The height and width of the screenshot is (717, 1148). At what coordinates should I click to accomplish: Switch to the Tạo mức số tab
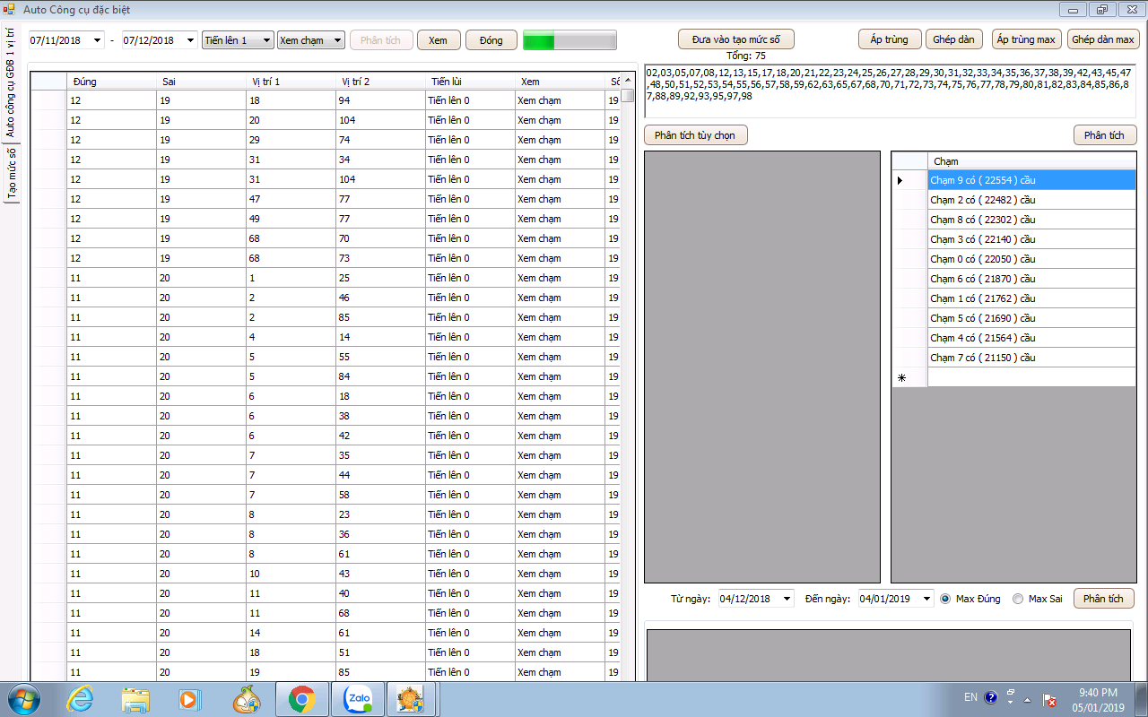click(13, 173)
